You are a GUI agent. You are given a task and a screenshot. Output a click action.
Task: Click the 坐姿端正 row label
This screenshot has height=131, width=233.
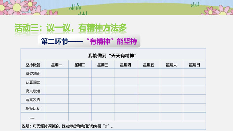[33, 74]
